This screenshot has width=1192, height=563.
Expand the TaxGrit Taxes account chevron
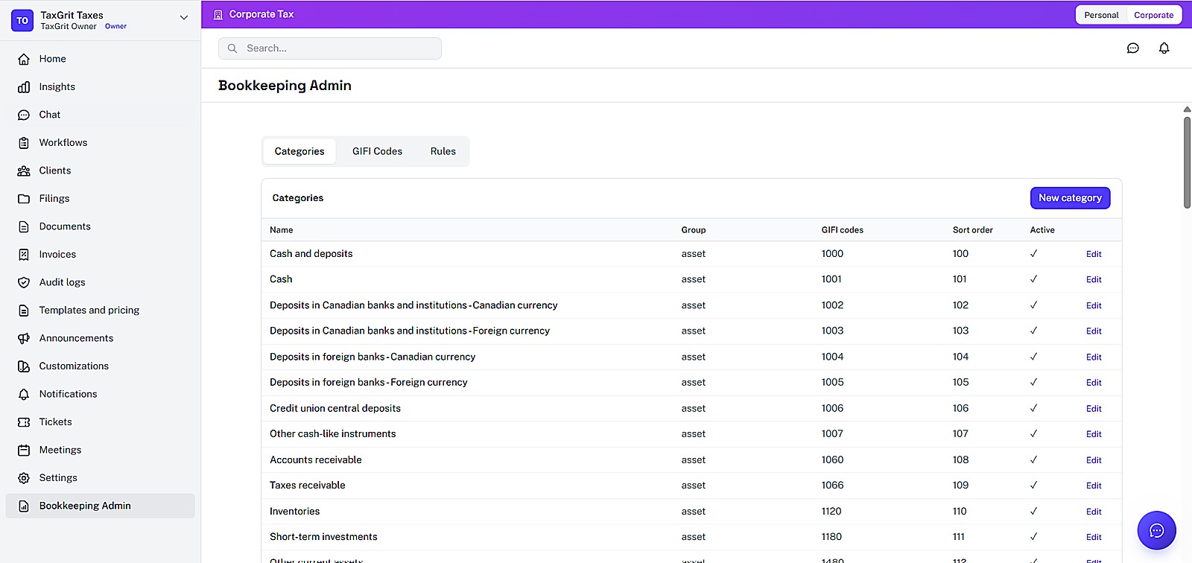183,18
